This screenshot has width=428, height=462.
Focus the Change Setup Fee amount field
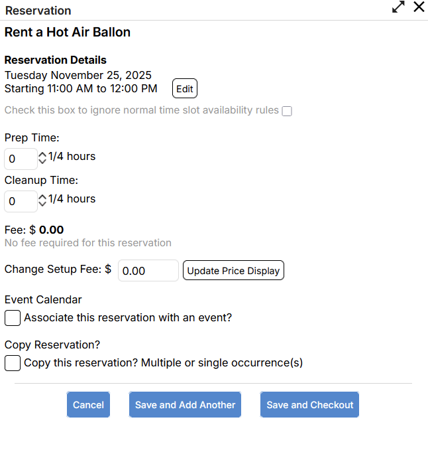[148, 271]
